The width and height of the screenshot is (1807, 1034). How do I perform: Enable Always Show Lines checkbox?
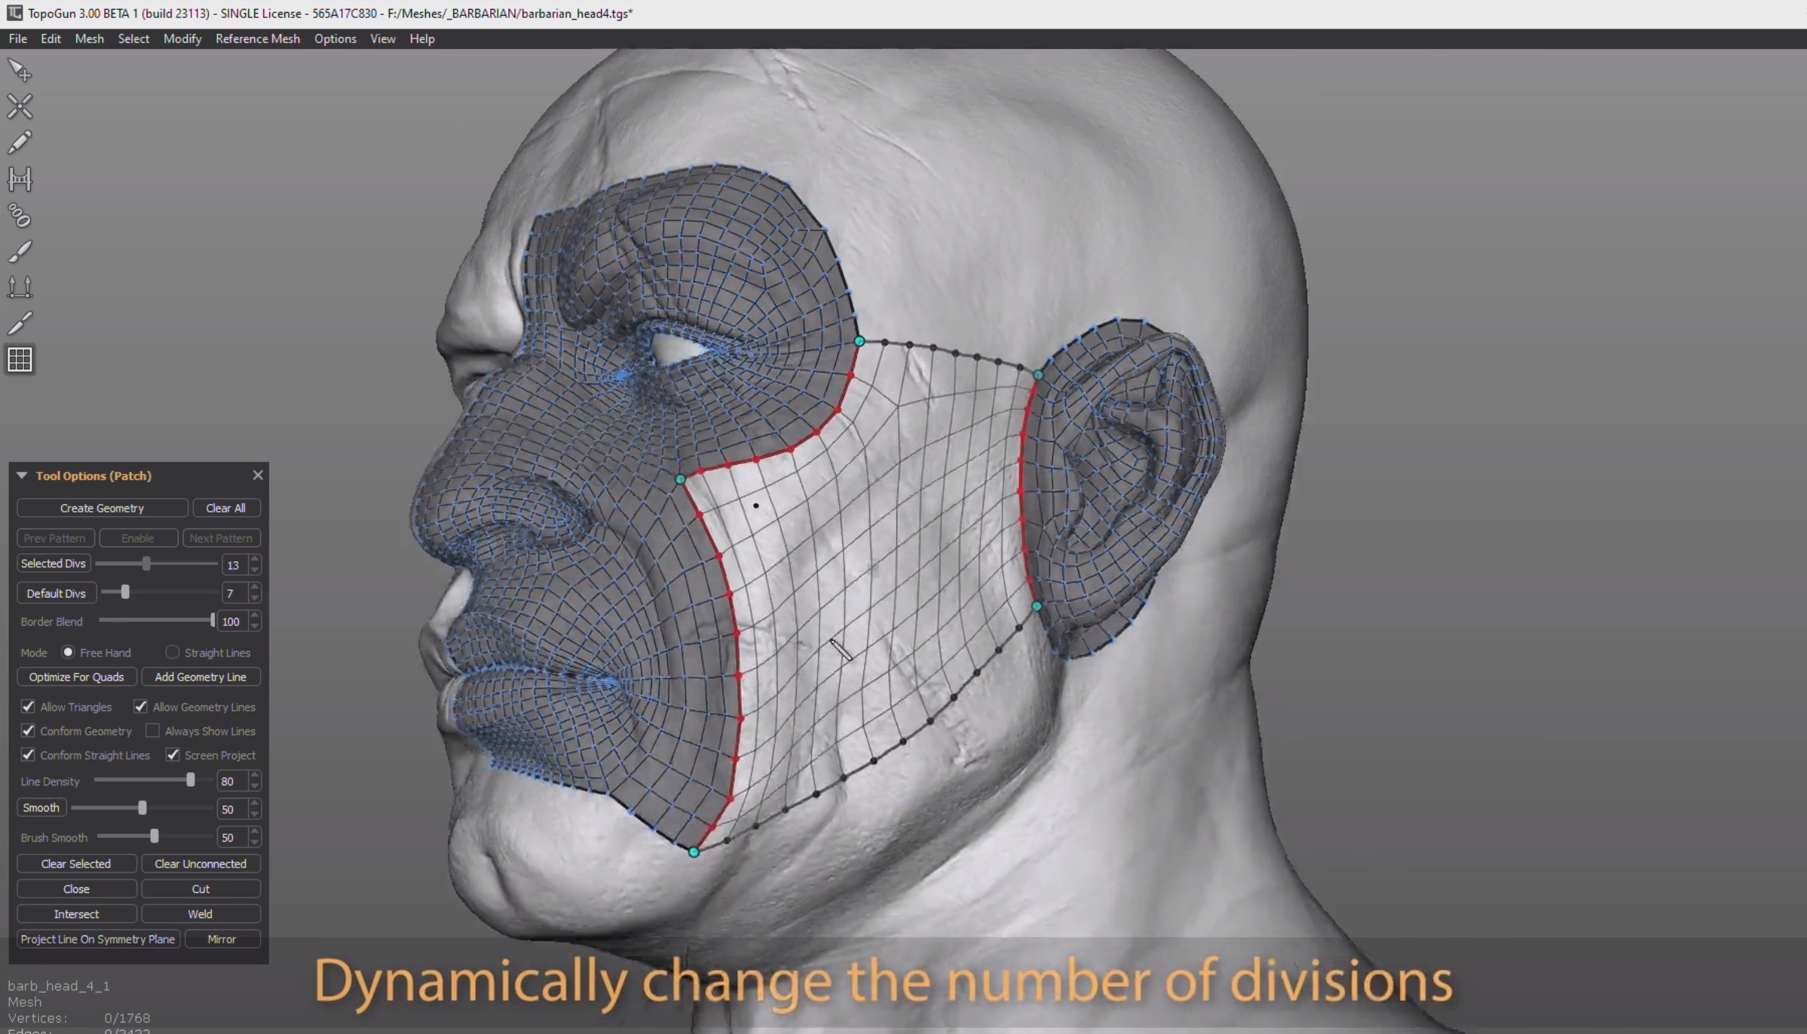coord(152,730)
